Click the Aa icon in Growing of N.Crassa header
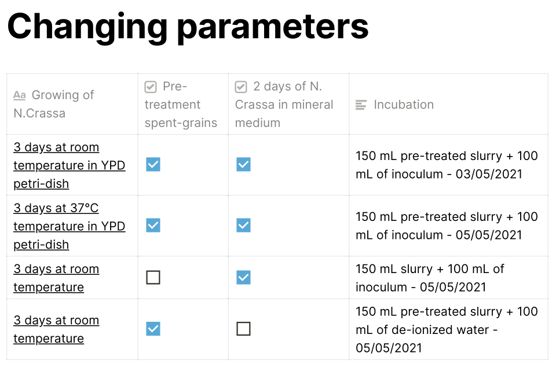 (x=20, y=96)
